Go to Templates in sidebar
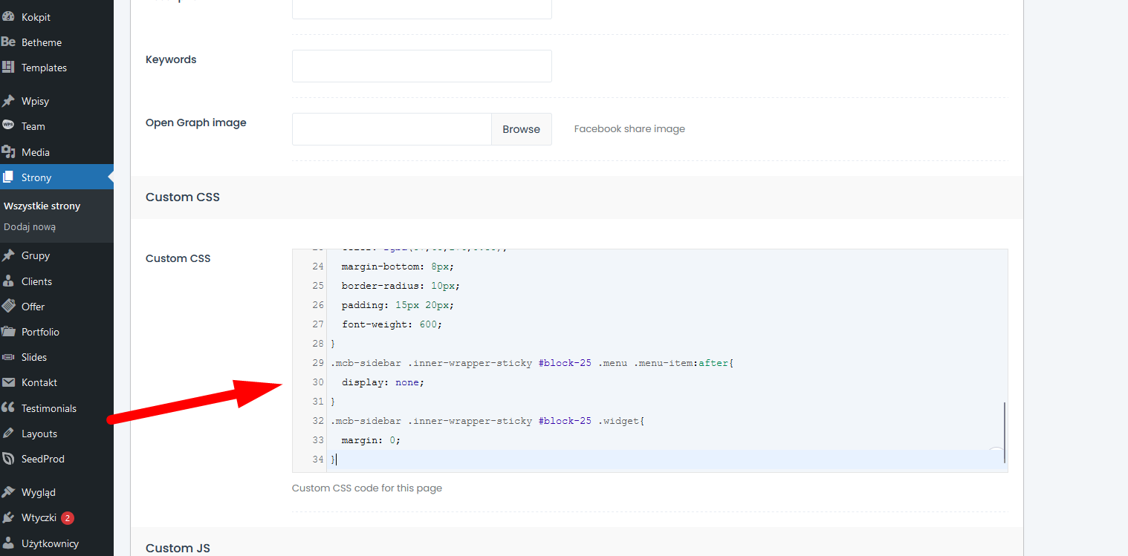Screen dimensions: 1128x556 point(56,68)
